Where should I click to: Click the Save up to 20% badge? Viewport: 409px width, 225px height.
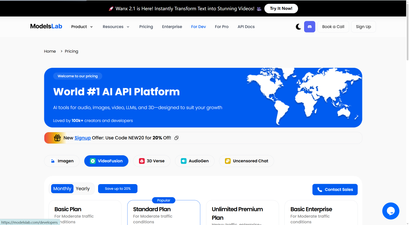pyautogui.click(x=118, y=189)
